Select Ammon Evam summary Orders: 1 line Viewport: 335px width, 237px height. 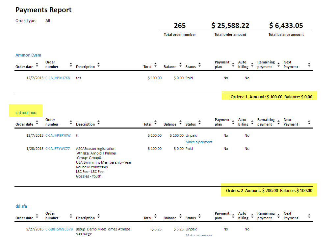pyautogui.click(x=271, y=97)
